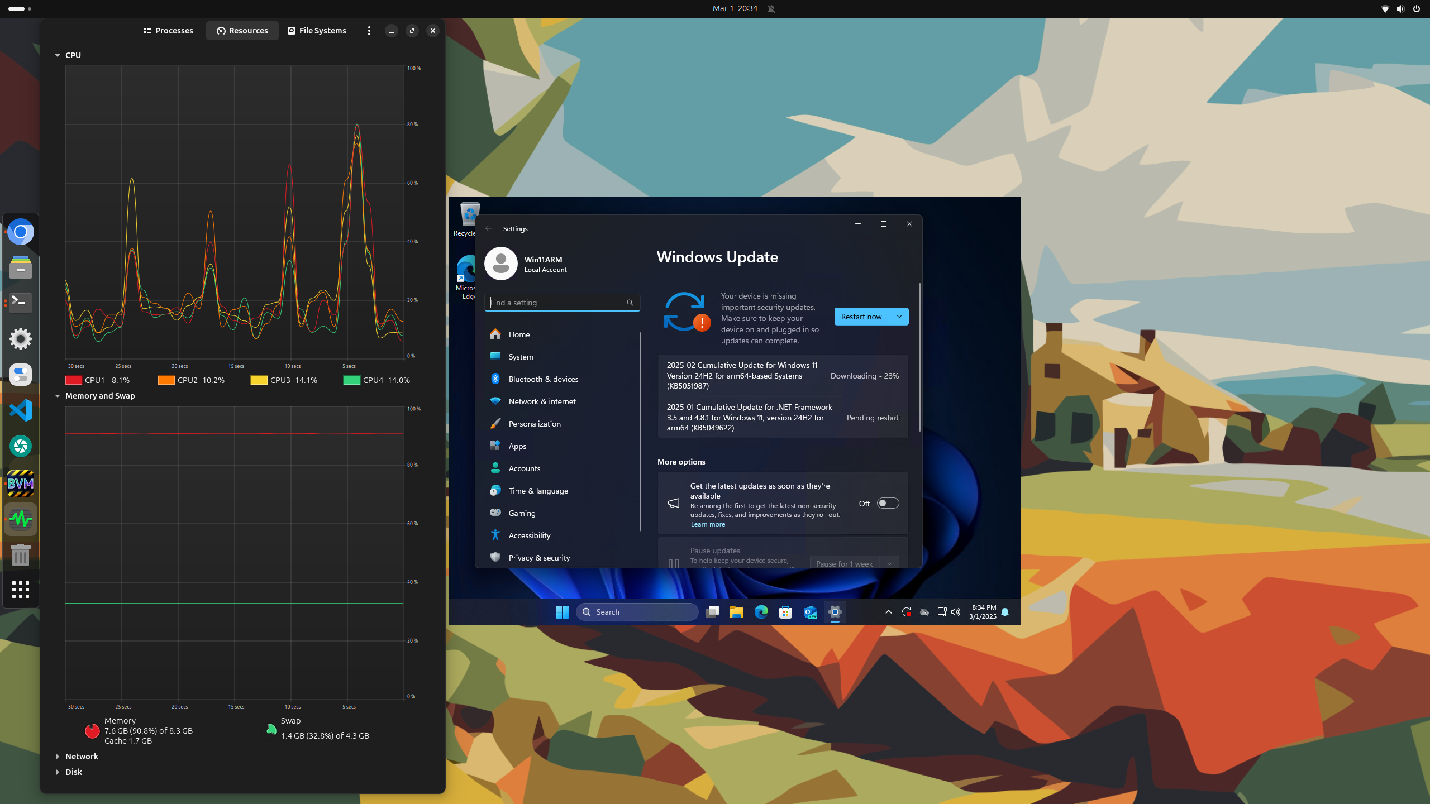Click Restart now in Windows Update
Screen dimensions: 1430x804
point(861,317)
